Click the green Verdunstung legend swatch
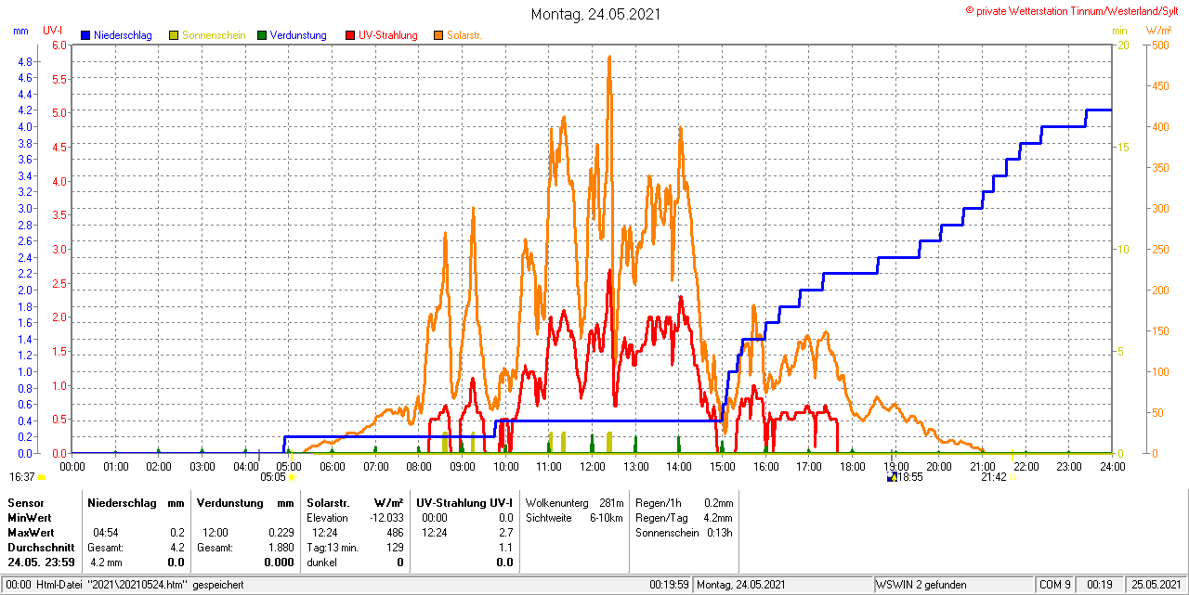Viewport: 1189px width, 595px height. coord(262,35)
